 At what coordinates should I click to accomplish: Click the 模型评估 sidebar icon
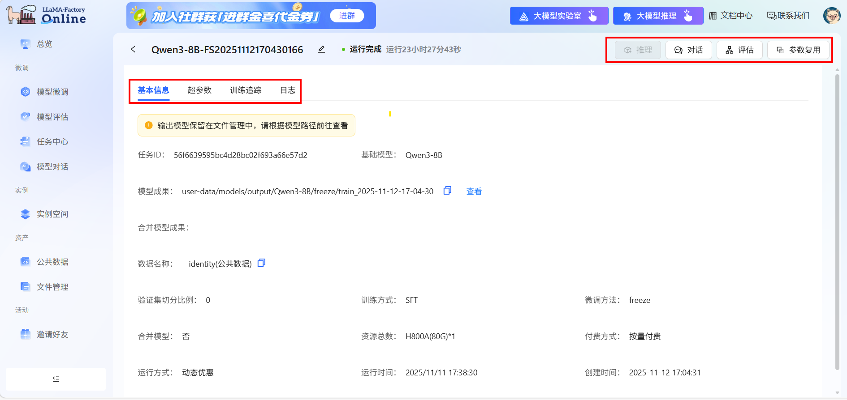tap(25, 117)
